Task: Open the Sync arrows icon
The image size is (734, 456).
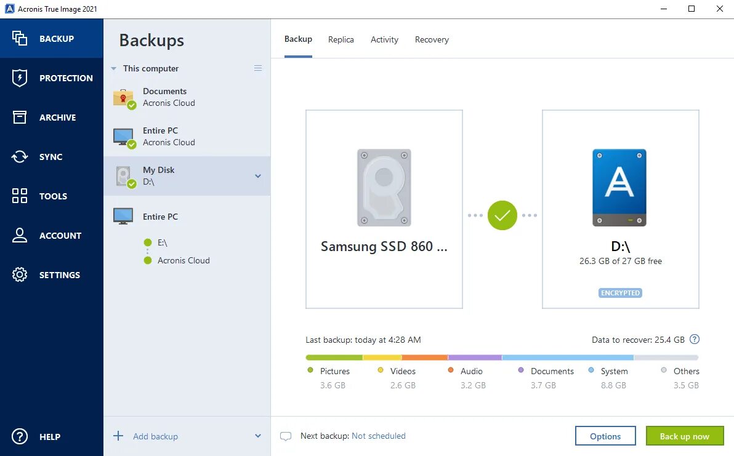Action: (x=20, y=157)
